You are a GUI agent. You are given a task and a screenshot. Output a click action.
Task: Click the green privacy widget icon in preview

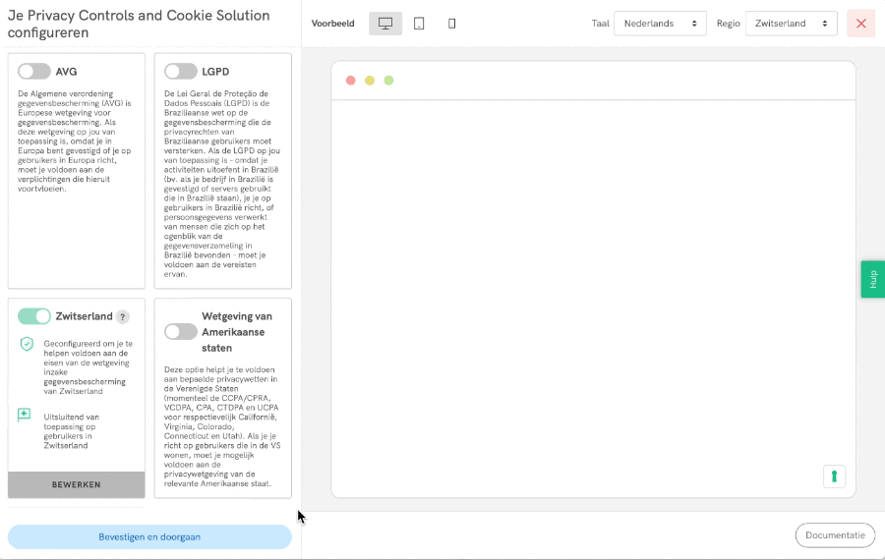(834, 476)
